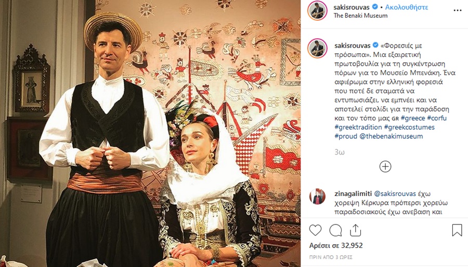This screenshot has height=267, width=468.
Task: Load more comments with plus circle
Action: click(385, 166)
